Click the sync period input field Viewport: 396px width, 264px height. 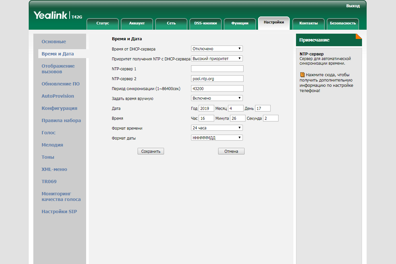click(217, 88)
